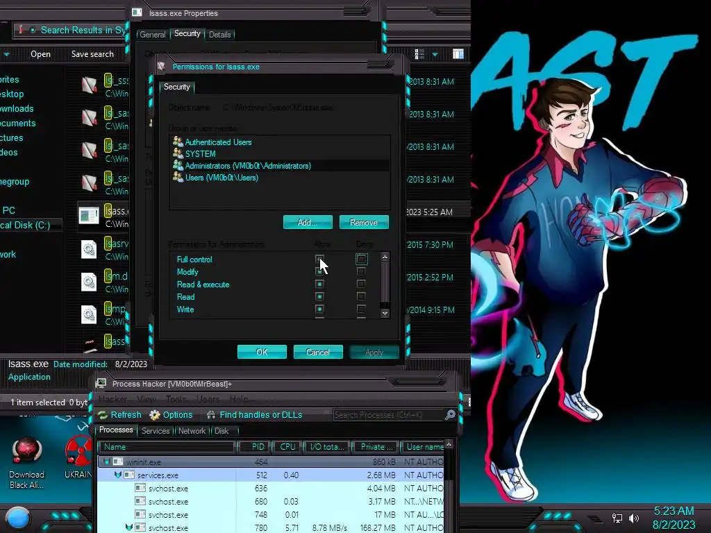Click process list scroll up arrow
Viewport: 711px width, 533px height.
click(x=449, y=444)
